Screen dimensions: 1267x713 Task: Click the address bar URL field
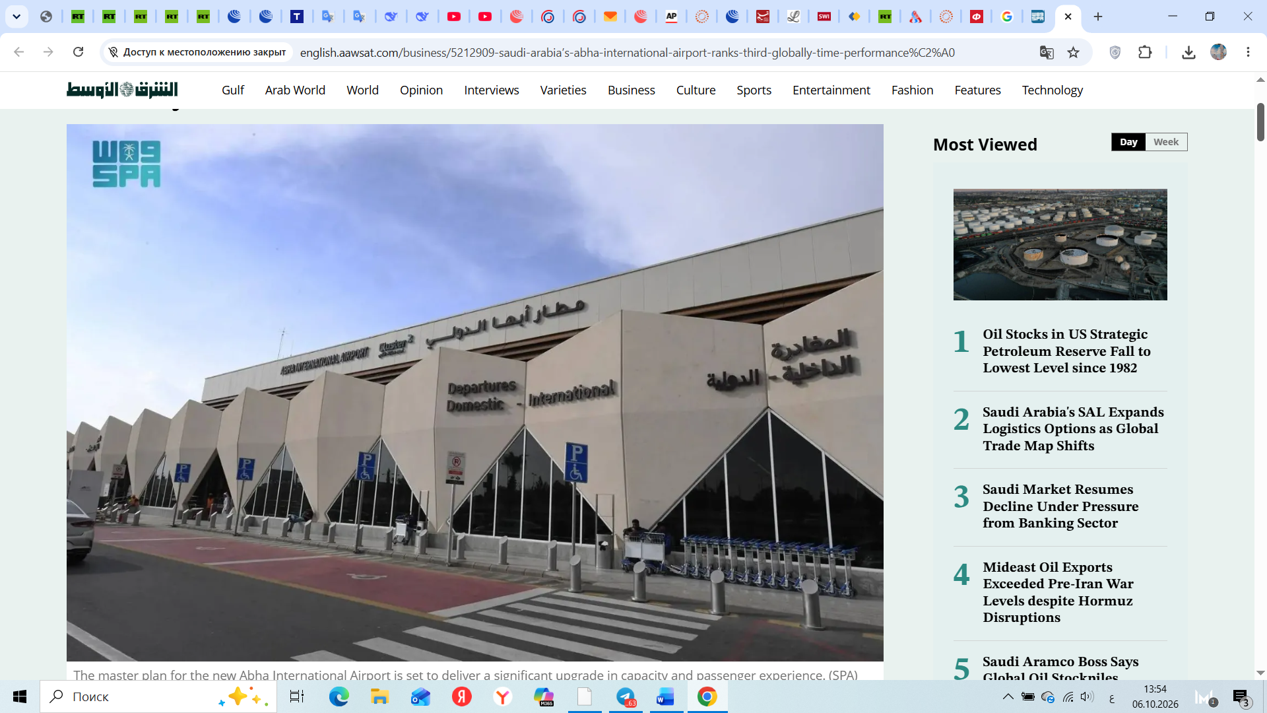[x=627, y=52]
